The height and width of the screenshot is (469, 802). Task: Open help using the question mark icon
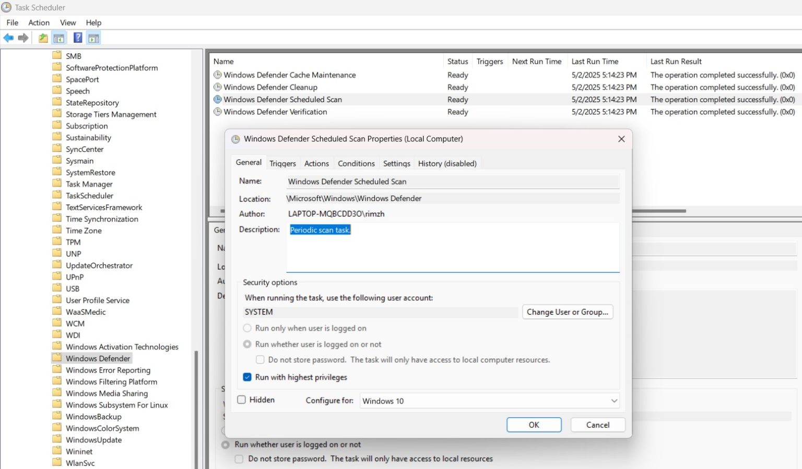coord(77,37)
